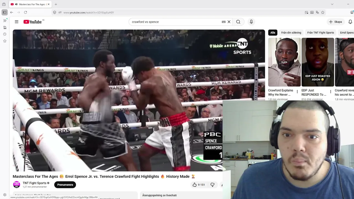
Task: Clear the search text with X
Action: [229, 22]
